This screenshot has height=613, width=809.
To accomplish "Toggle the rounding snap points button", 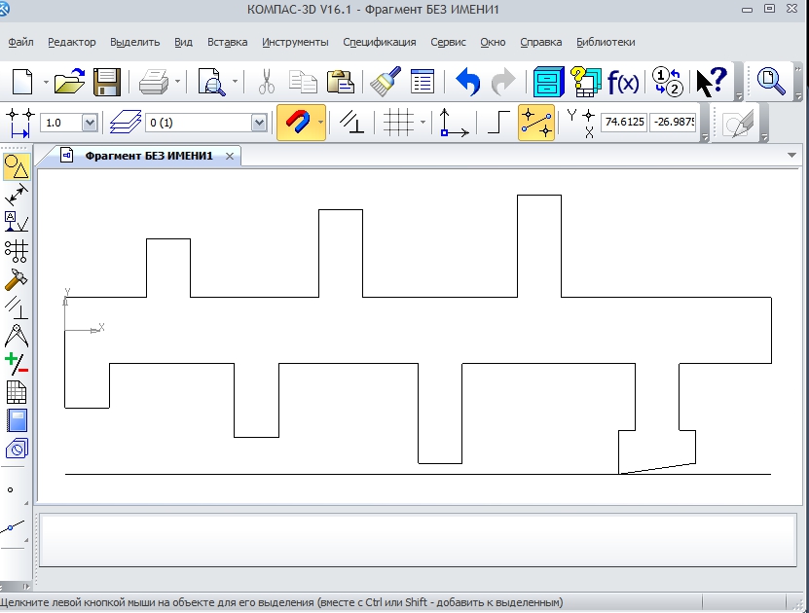I will coord(536,123).
